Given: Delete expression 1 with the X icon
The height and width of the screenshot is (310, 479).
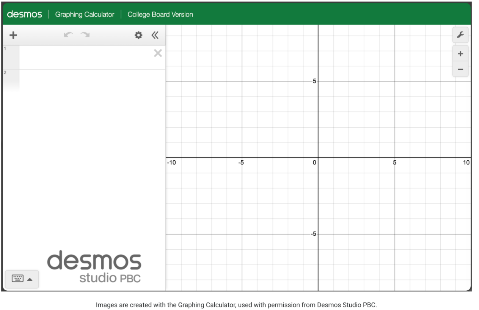Looking at the screenshot, I should [x=158, y=53].
